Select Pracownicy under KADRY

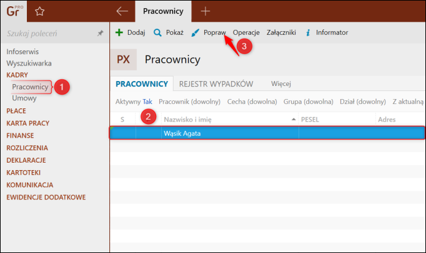coord(30,87)
